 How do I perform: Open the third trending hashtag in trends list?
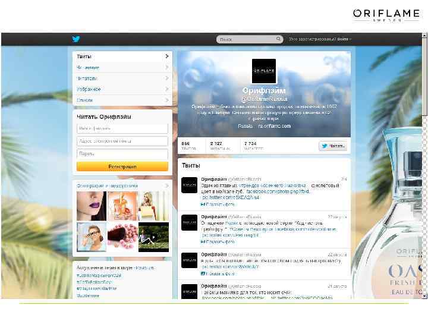pyautogui.click(x=97, y=288)
